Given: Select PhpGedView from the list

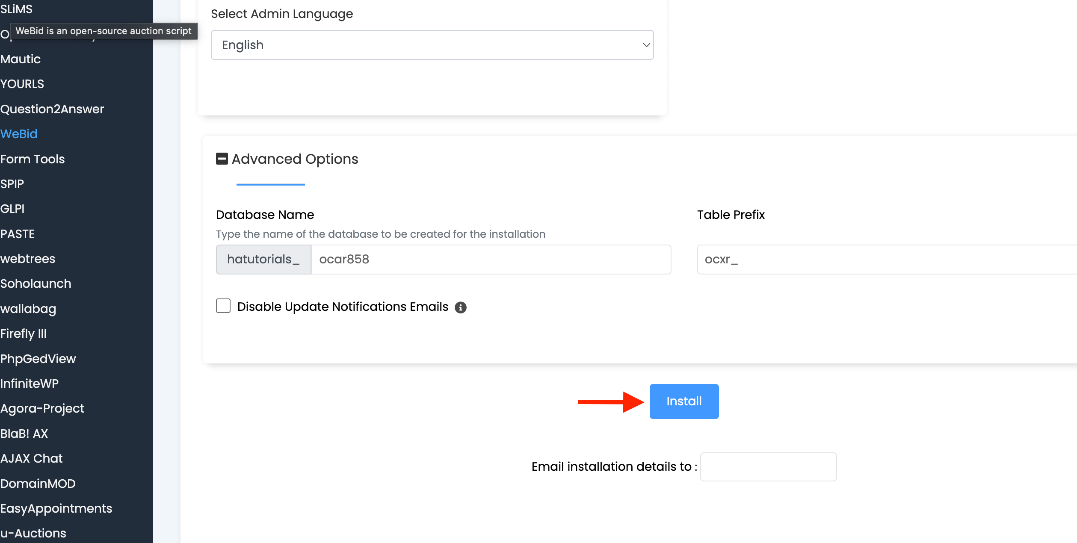Looking at the screenshot, I should pyautogui.click(x=38, y=359).
